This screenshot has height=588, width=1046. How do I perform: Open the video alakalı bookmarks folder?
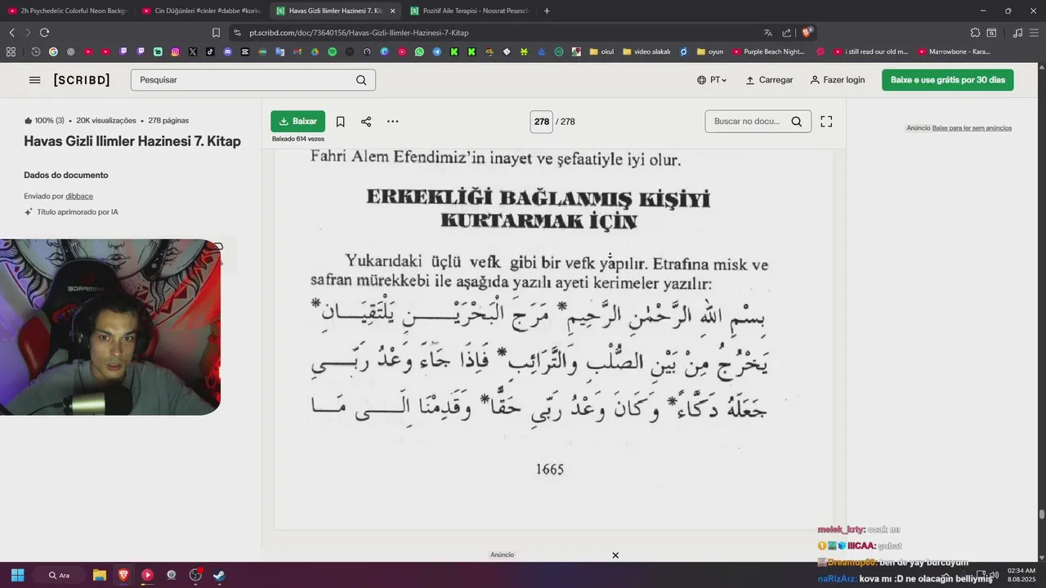point(646,51)
